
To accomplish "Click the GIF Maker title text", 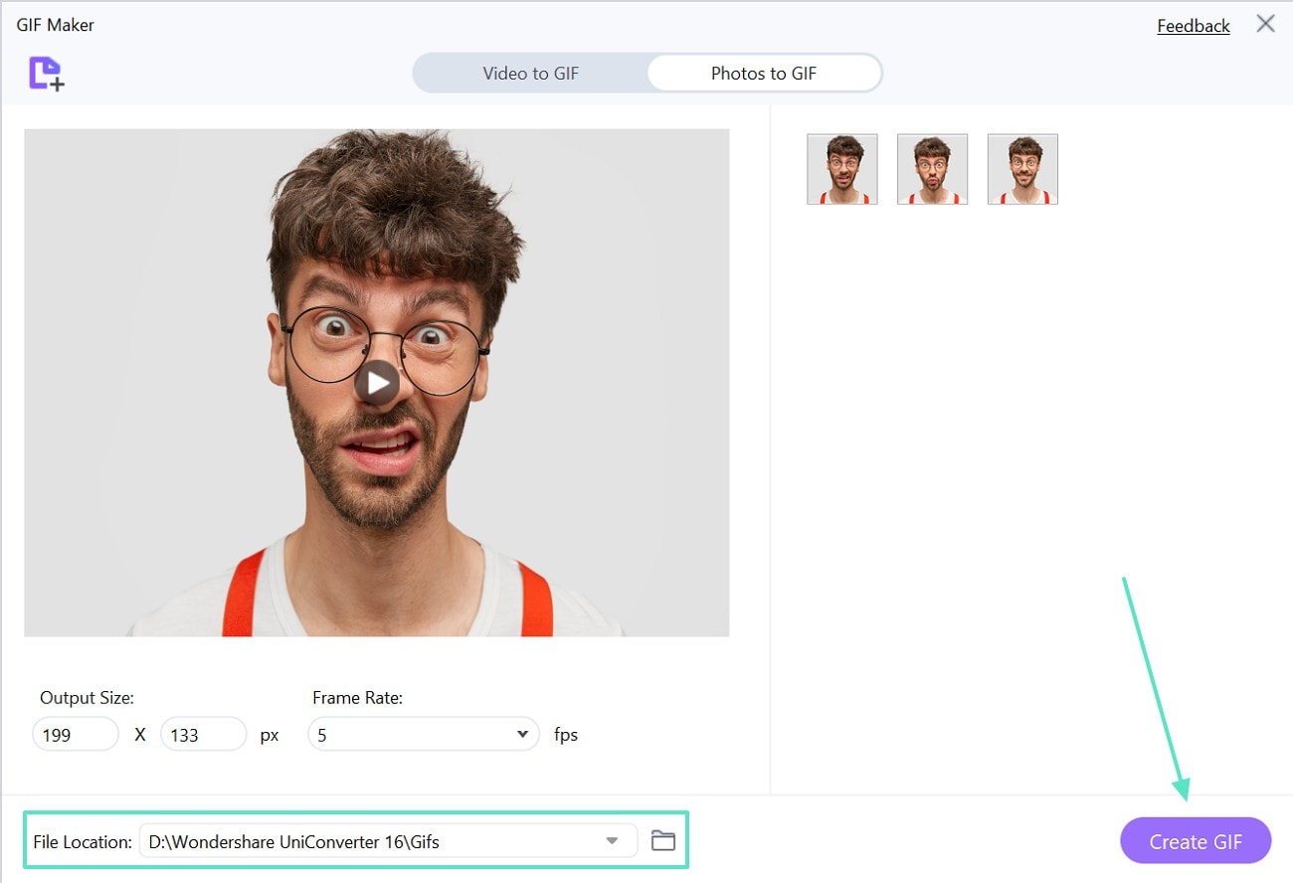I will (56, 24).
